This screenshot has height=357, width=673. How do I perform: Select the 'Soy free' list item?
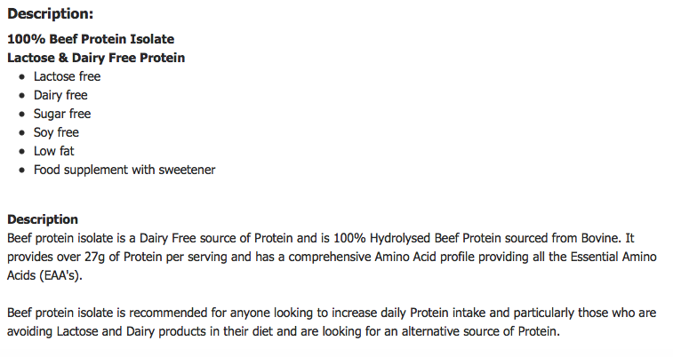click(56, 132)
